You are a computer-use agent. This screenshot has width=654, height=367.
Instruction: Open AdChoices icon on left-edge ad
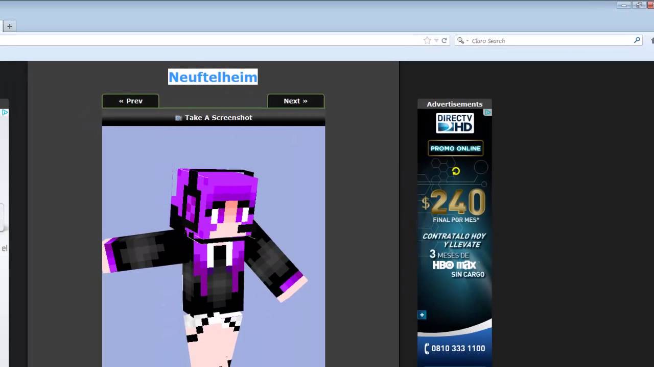(5, 112)
